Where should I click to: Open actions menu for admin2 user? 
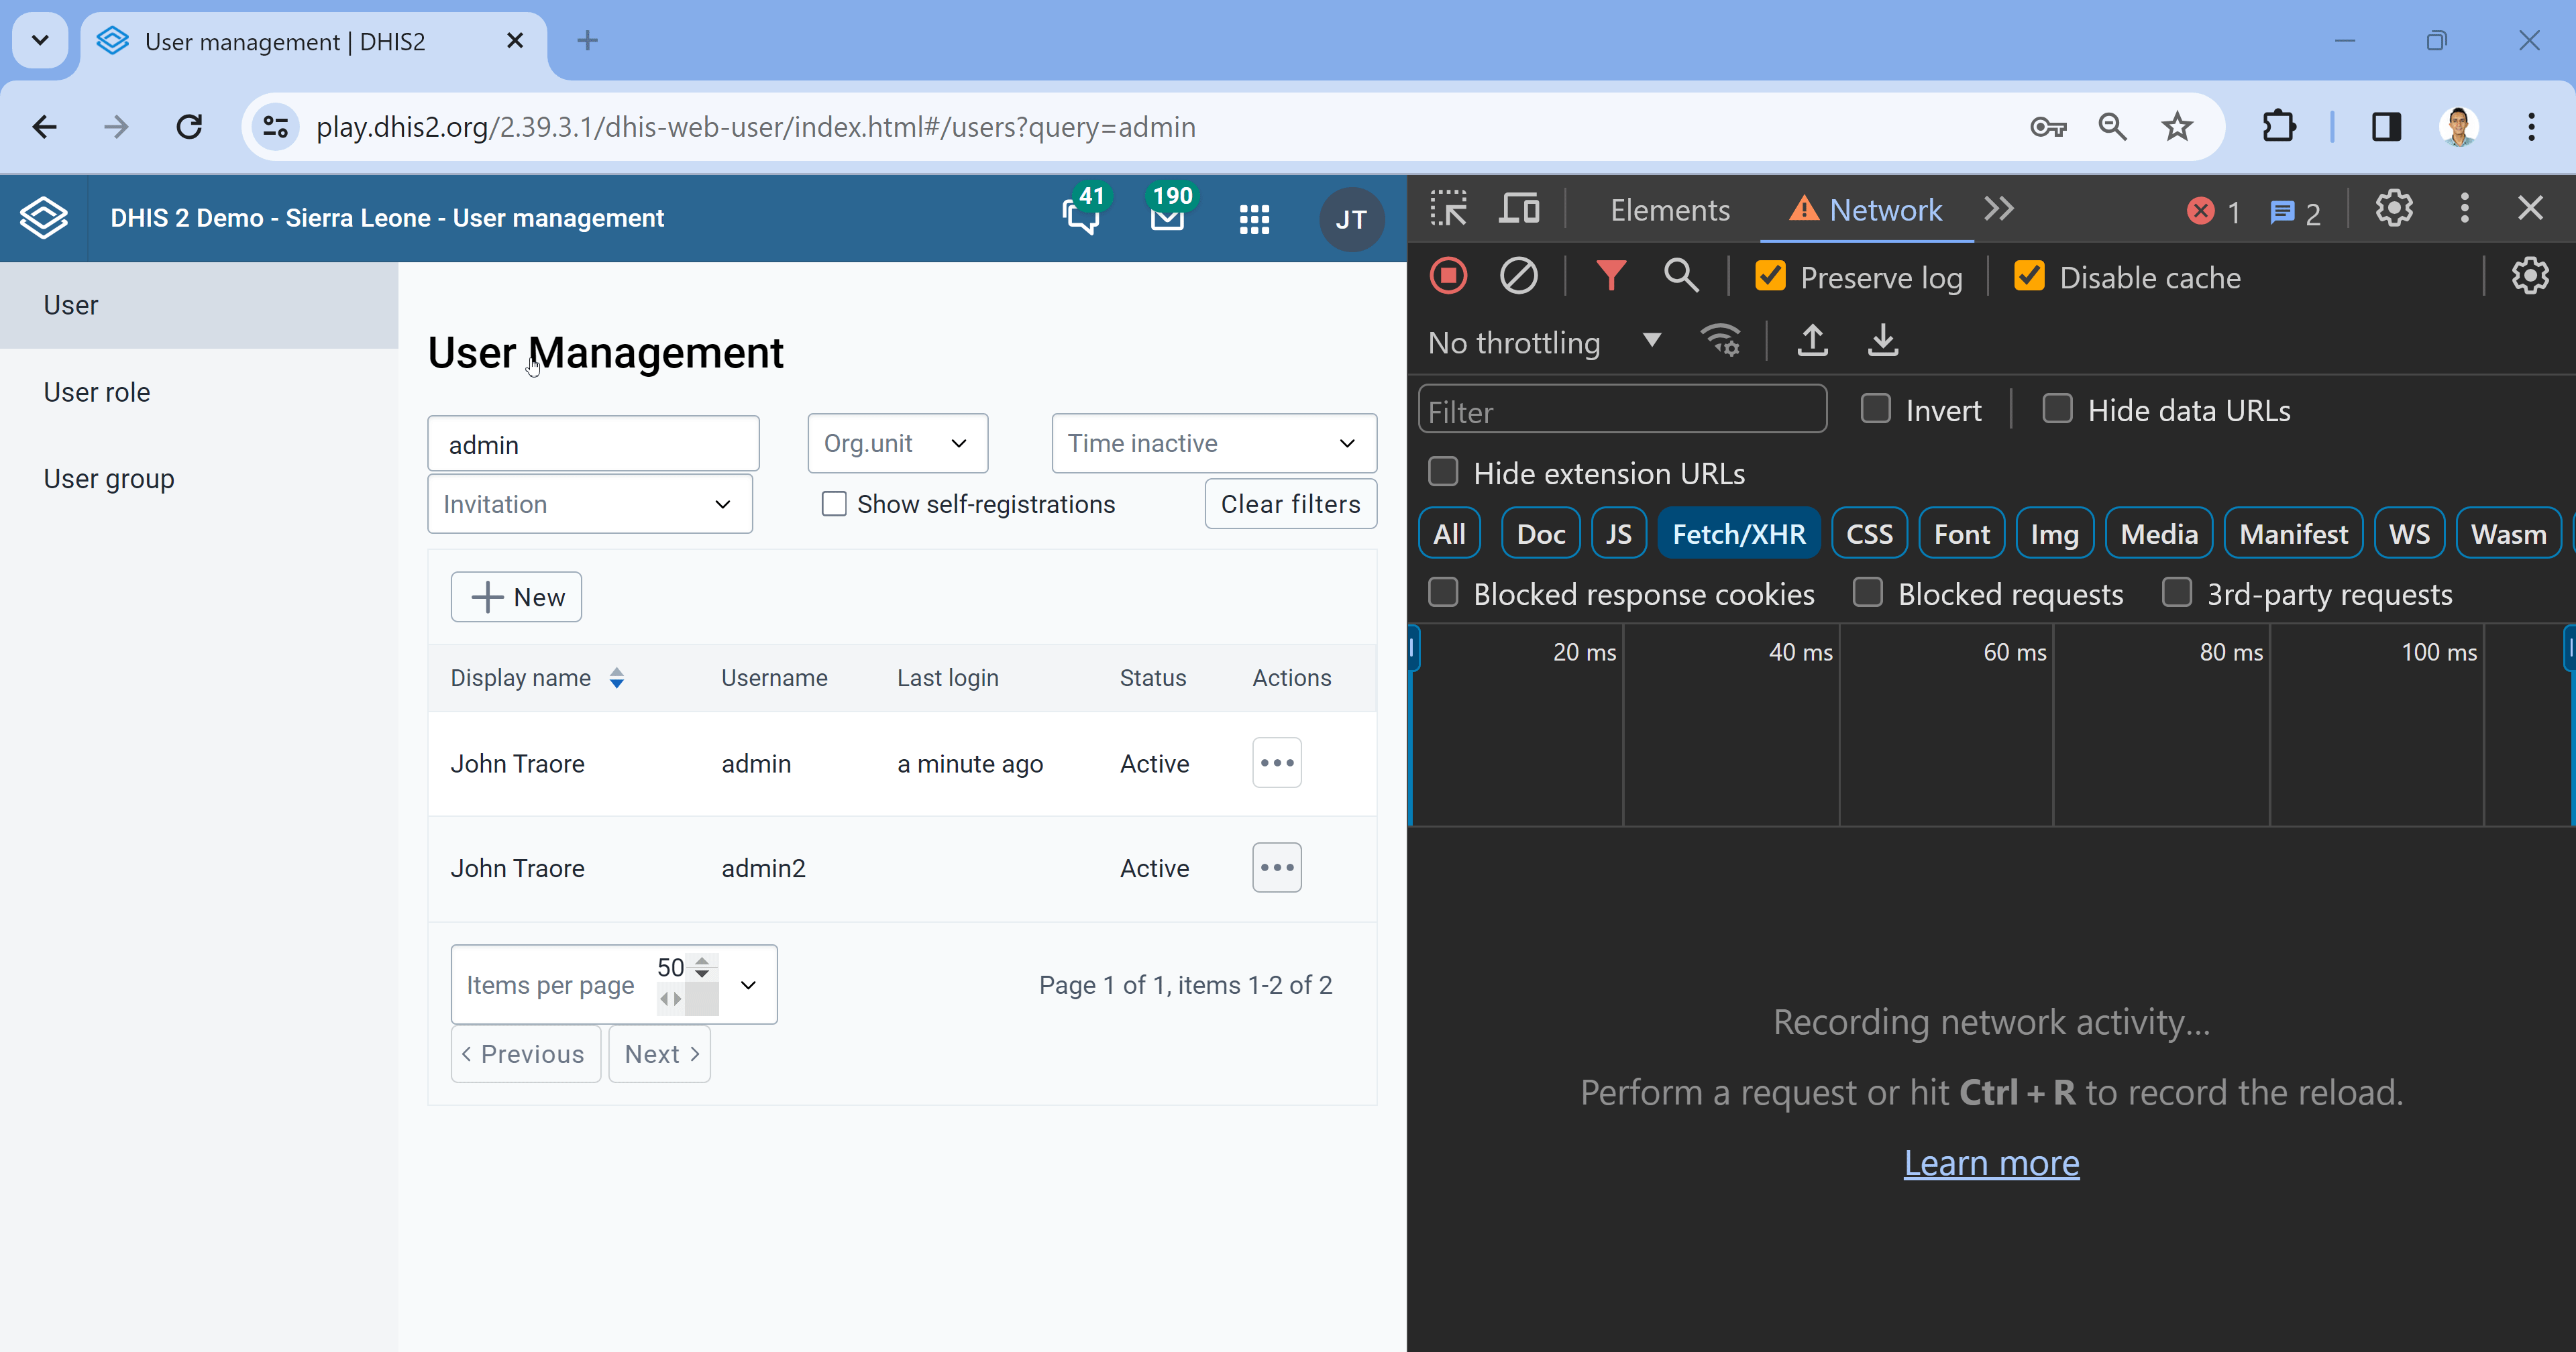pos(1277,867)
